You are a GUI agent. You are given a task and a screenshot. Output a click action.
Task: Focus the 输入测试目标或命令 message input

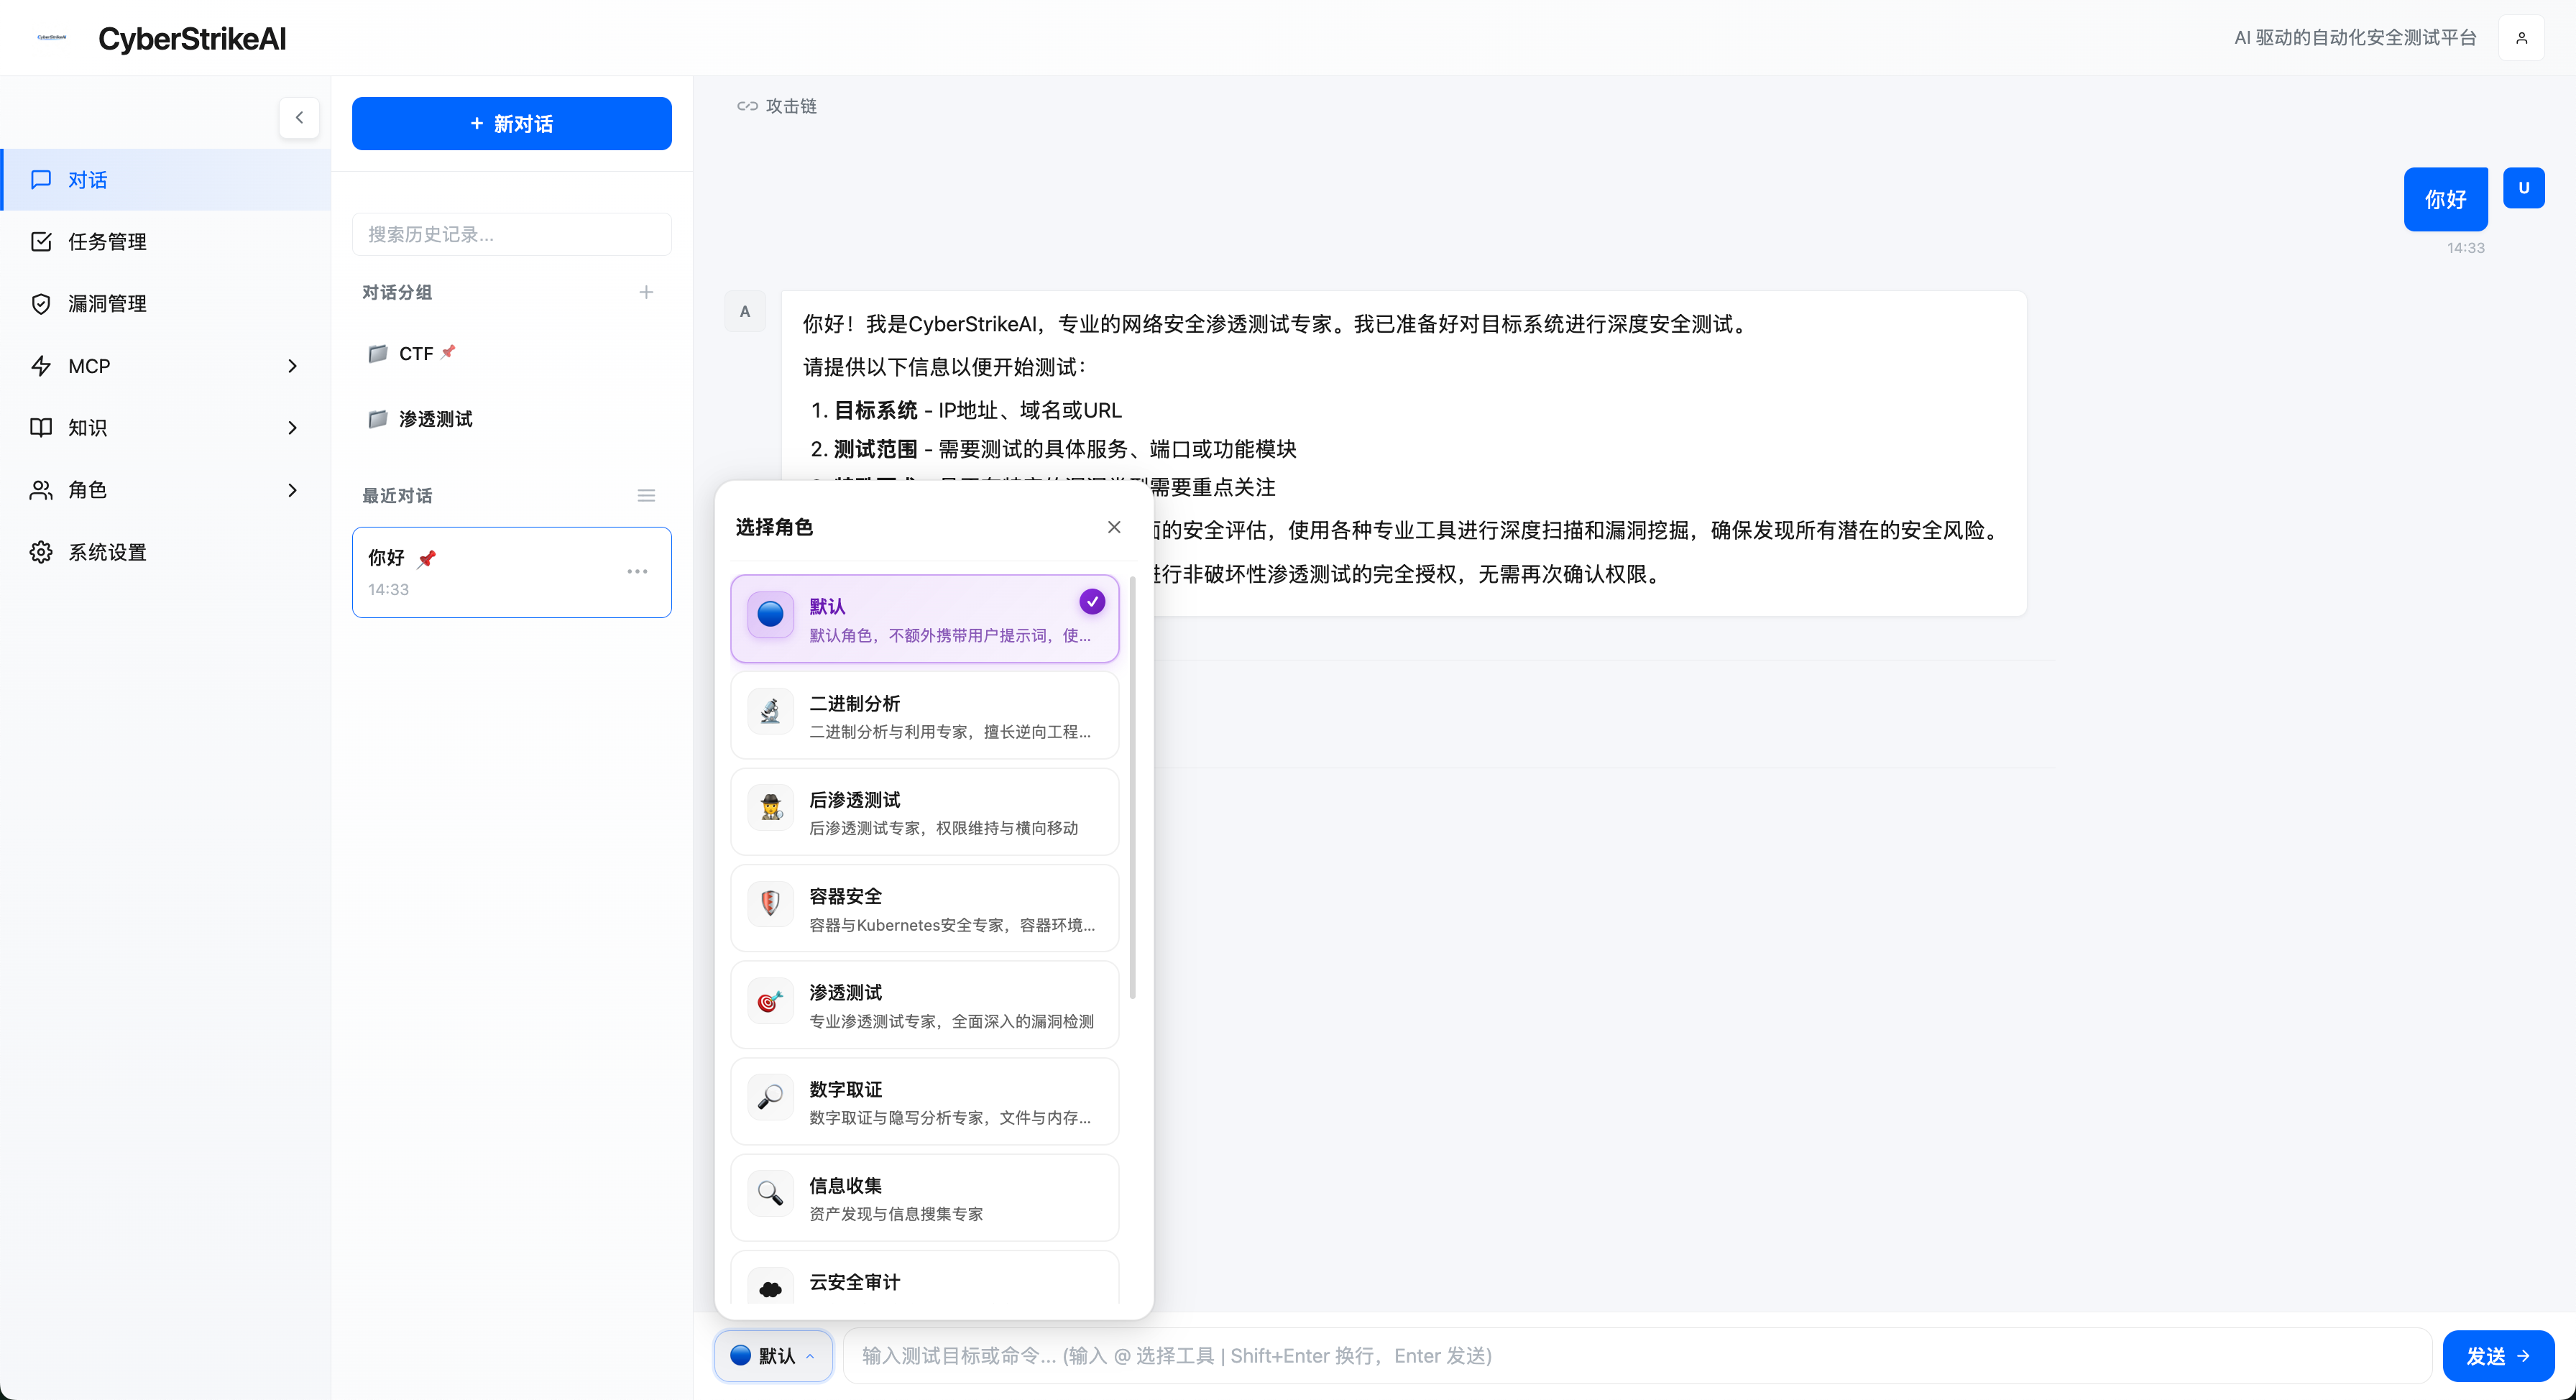coord(1637,1356)
